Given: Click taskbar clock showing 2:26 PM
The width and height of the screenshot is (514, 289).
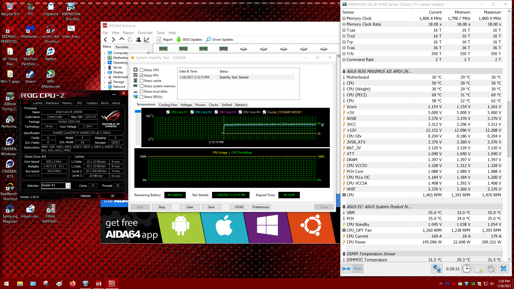Looking at the screenshot, I should pos(504,284).
